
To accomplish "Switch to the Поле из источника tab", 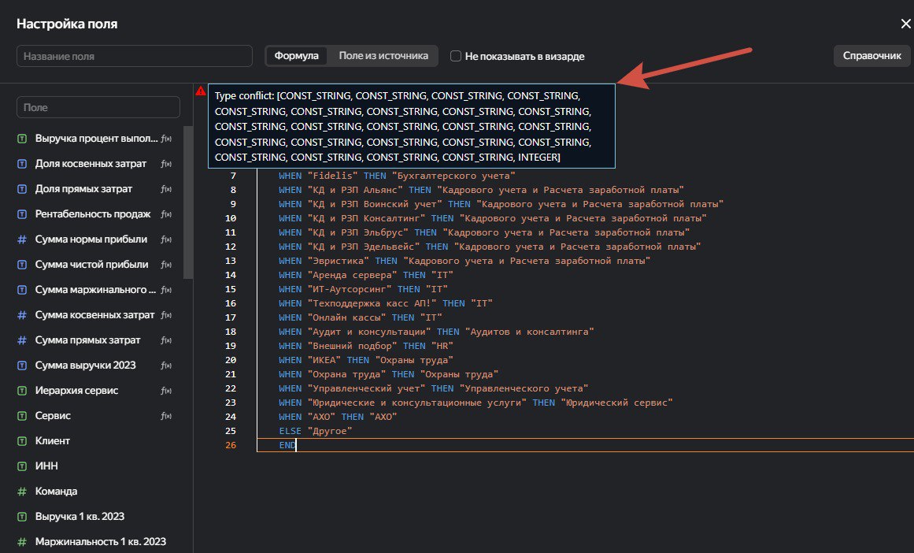I will (383, 56).
